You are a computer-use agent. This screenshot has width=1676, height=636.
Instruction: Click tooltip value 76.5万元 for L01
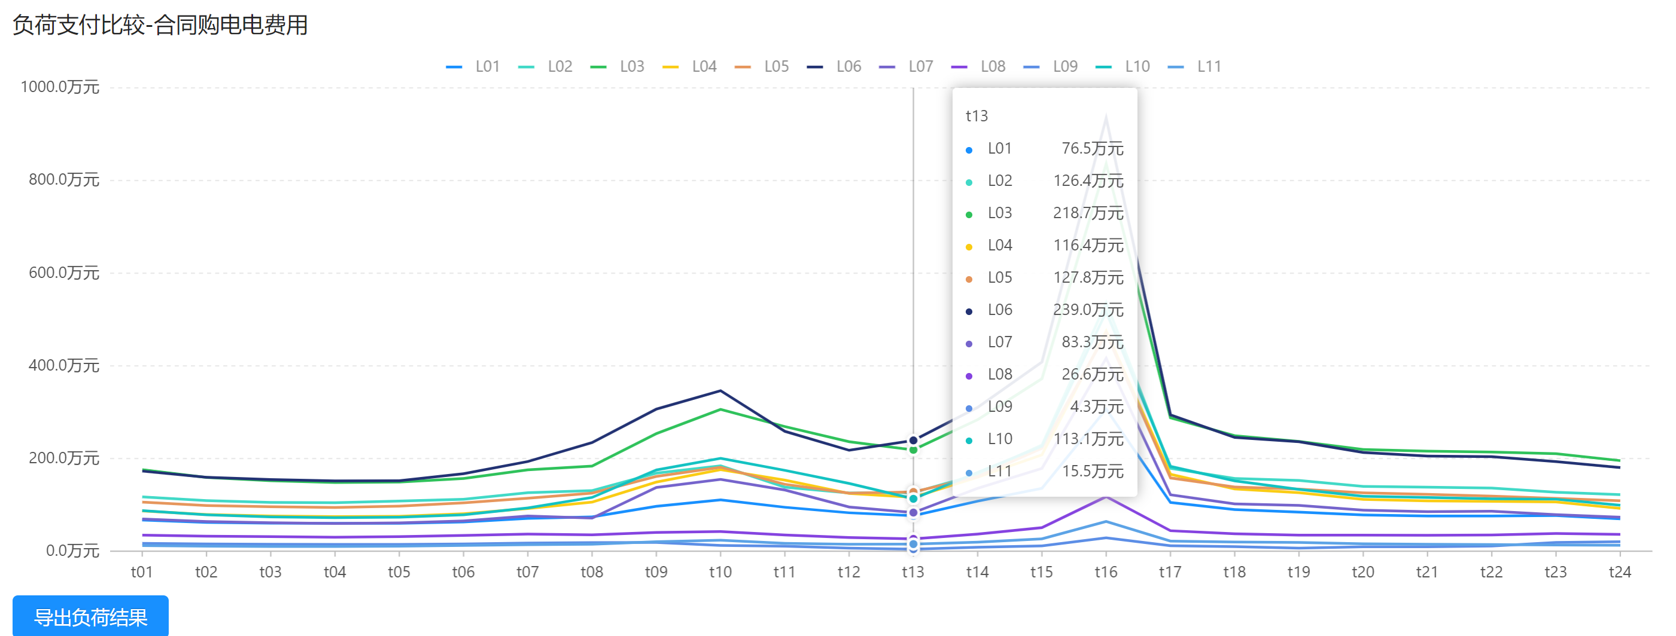click(1093, 149)
